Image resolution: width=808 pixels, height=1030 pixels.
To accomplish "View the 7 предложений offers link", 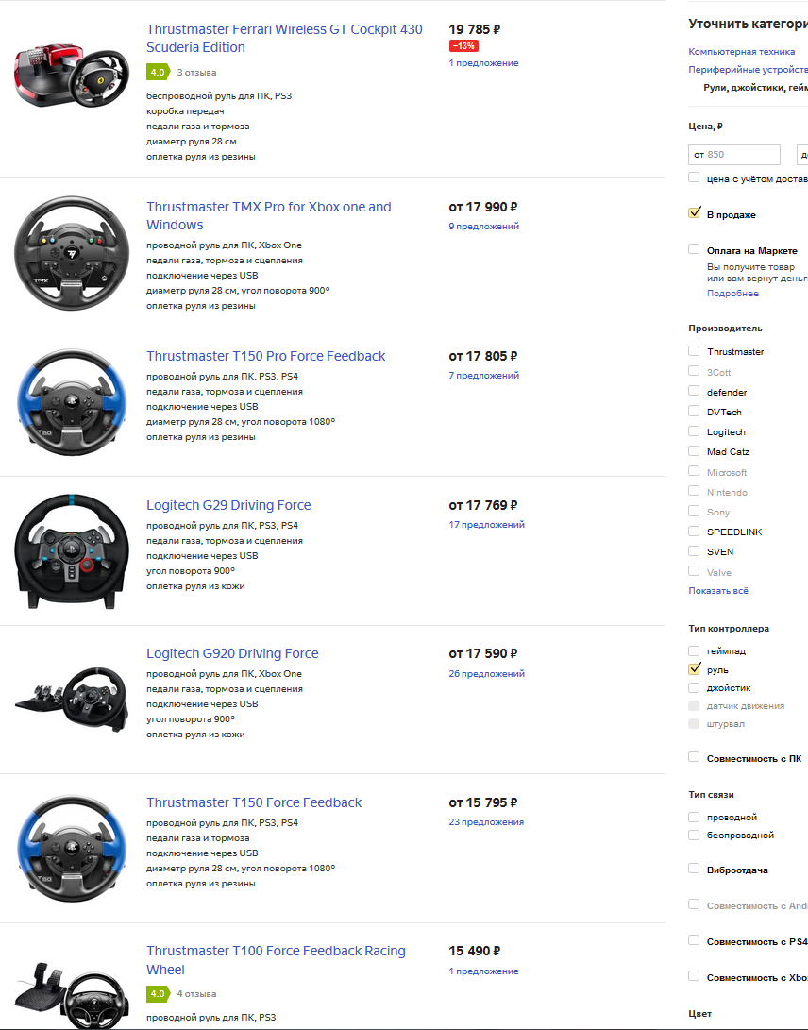I will (484, 375).
